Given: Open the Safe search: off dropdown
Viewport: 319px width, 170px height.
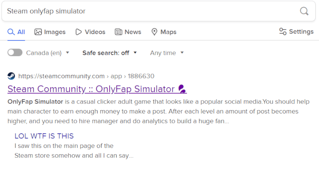Looking at the screenshot, I should (x=110, y=53).
